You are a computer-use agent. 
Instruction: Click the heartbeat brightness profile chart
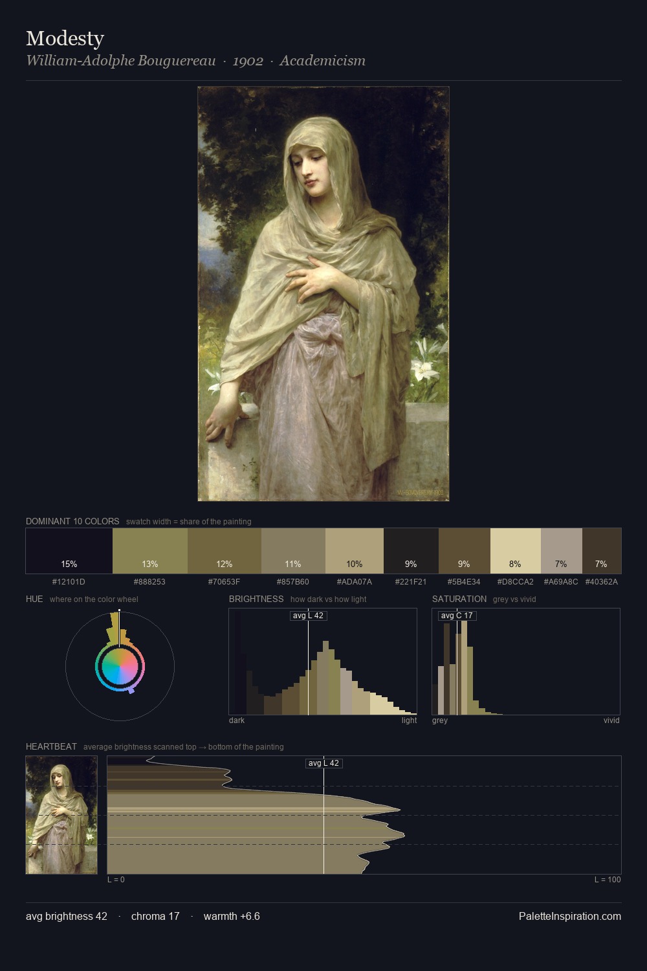(364, 815)
